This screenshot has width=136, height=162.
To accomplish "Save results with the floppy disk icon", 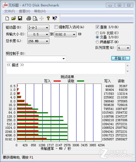I will pos(20,18).
